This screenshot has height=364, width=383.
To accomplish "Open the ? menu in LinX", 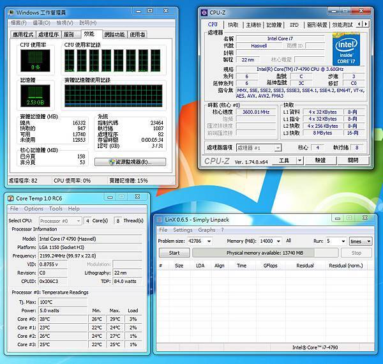I will pos(223,230).
